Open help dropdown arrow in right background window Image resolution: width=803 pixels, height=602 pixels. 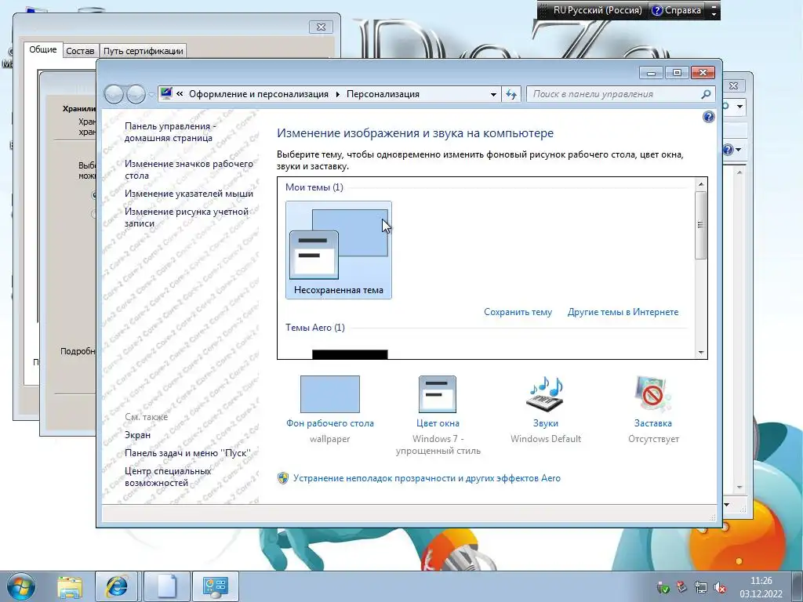point(738,150)
